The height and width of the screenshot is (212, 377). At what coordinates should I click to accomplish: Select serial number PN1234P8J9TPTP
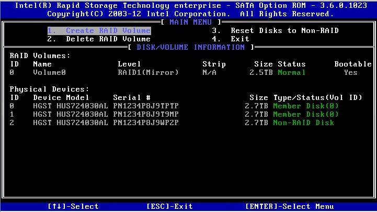point(146,106)
